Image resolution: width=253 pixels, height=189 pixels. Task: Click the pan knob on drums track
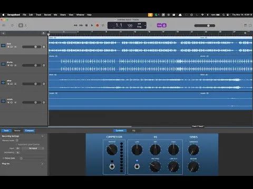pyautogui.click(x=44, y=65)
